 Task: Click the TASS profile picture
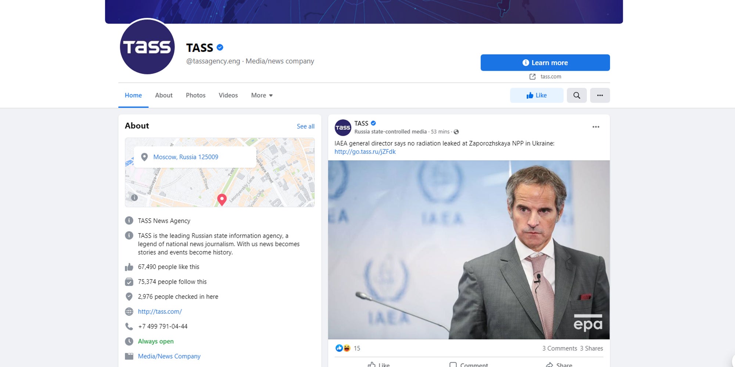click(147, 47)
